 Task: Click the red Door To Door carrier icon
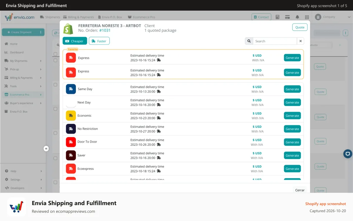71,142
